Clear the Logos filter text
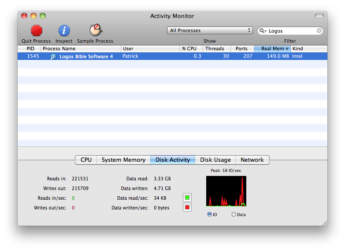Screen dimensions: 345x250 319,30
